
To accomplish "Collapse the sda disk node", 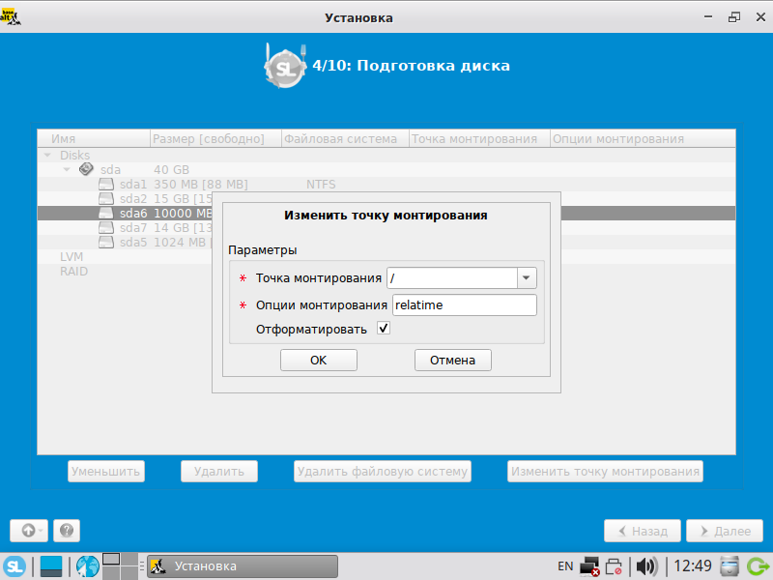I will pyautogui.click(x=67, y=170).
